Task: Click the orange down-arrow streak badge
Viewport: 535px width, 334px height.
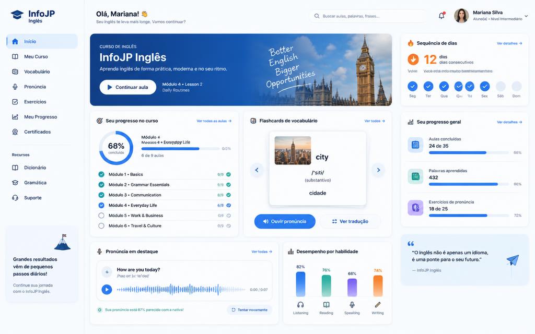Action: click(413, 59)
